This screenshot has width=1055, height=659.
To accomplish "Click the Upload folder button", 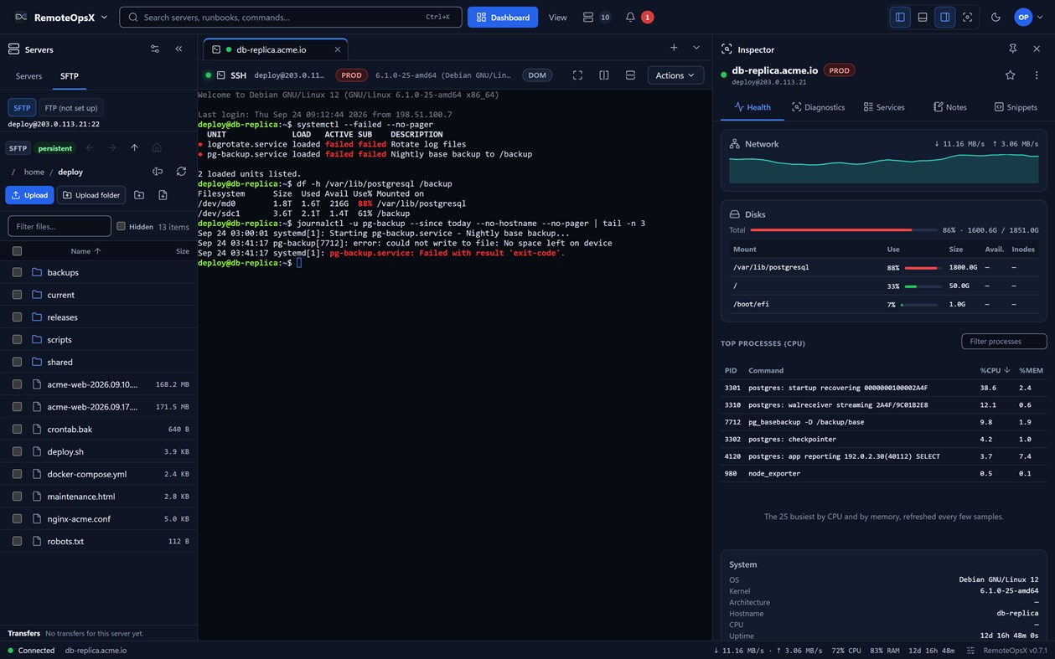I will pos(91,195).
